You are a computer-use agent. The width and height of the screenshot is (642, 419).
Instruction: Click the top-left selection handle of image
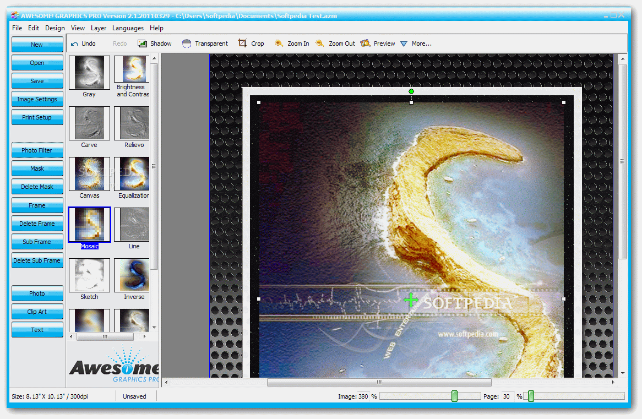click(x=259, y=102)
